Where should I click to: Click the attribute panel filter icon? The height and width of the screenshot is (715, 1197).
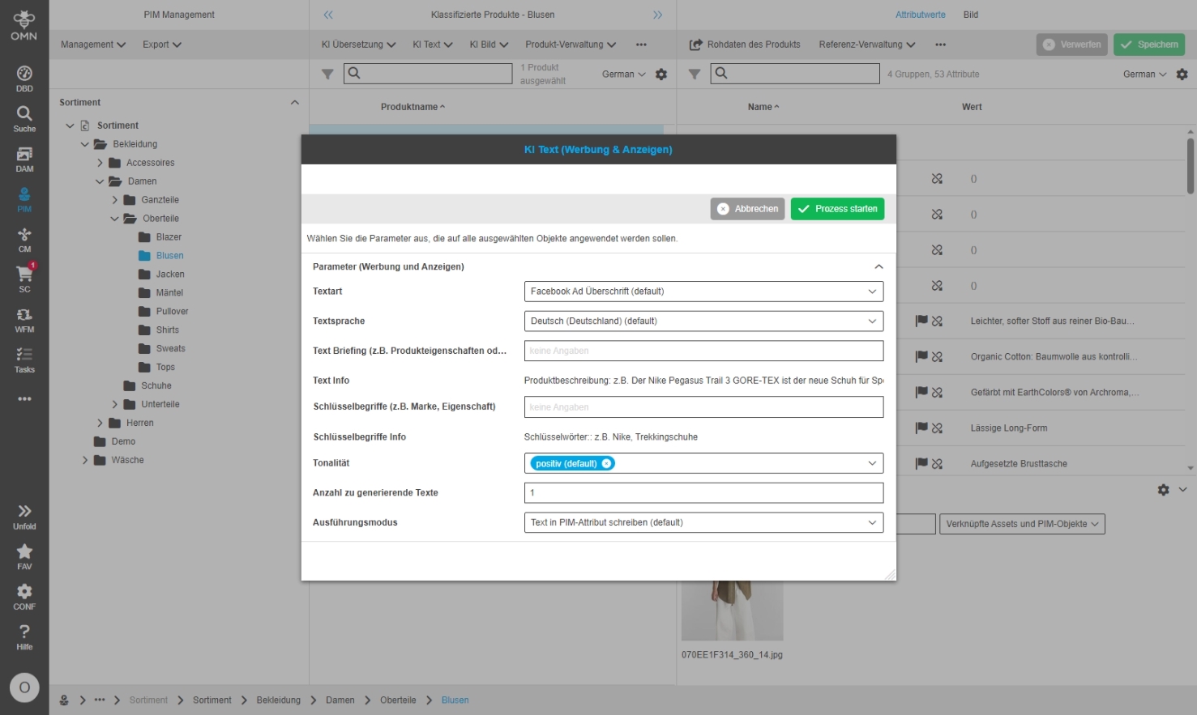(695, 74)
